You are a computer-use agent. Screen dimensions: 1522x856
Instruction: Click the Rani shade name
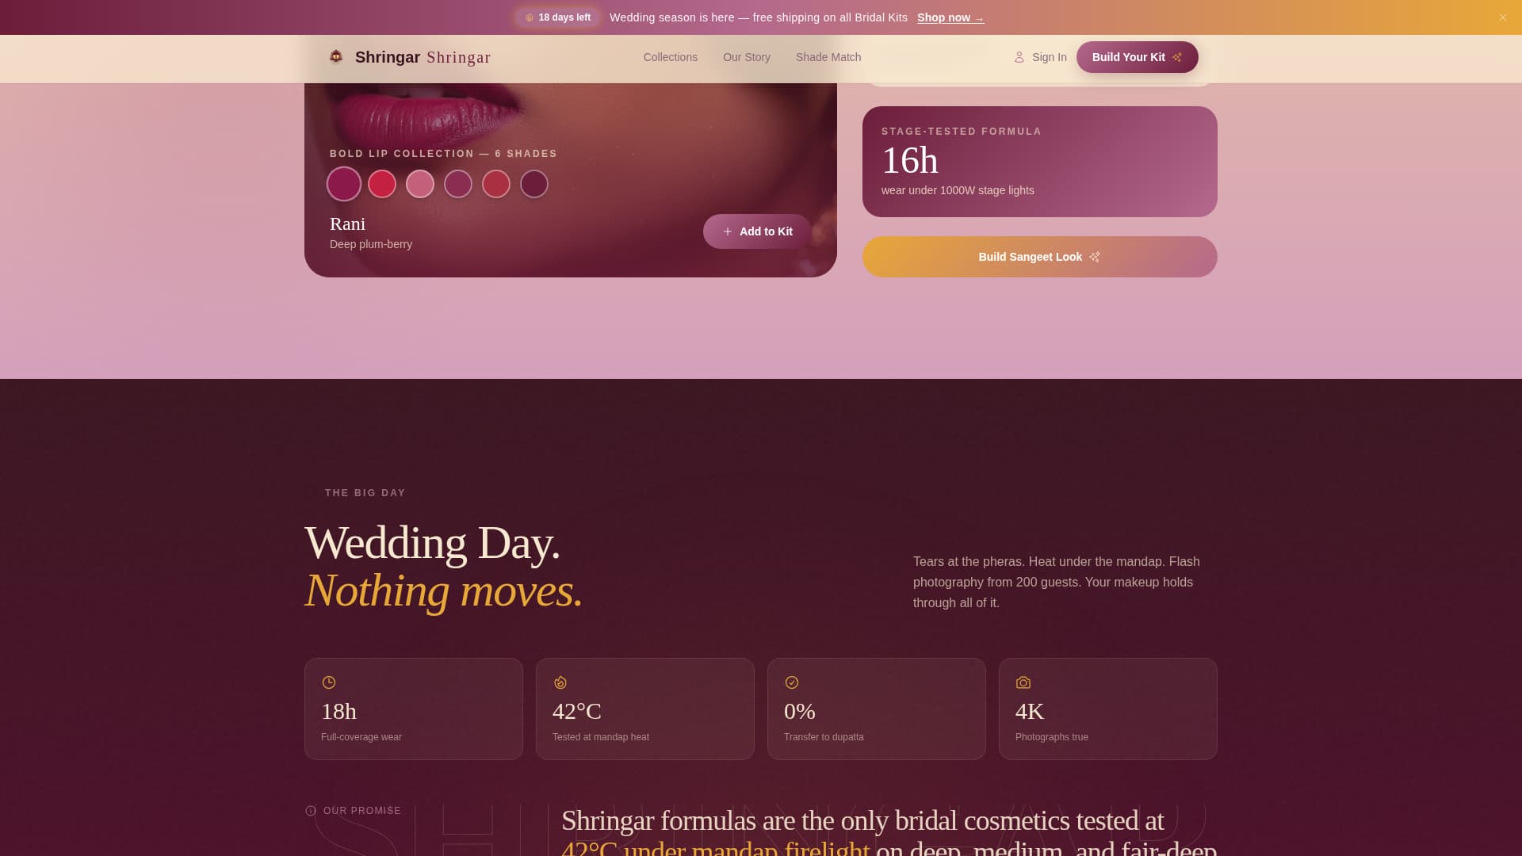click(347, 224)
